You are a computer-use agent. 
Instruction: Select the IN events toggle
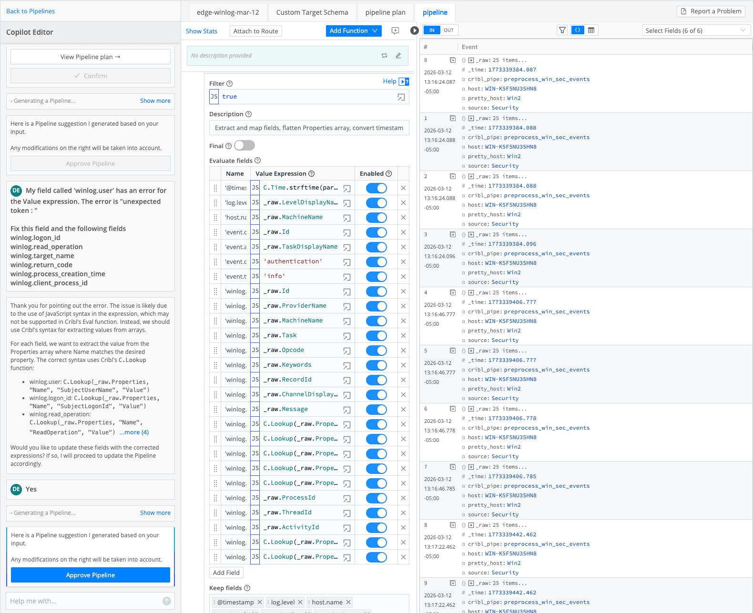pyautogui.click(x=432, y=30)
